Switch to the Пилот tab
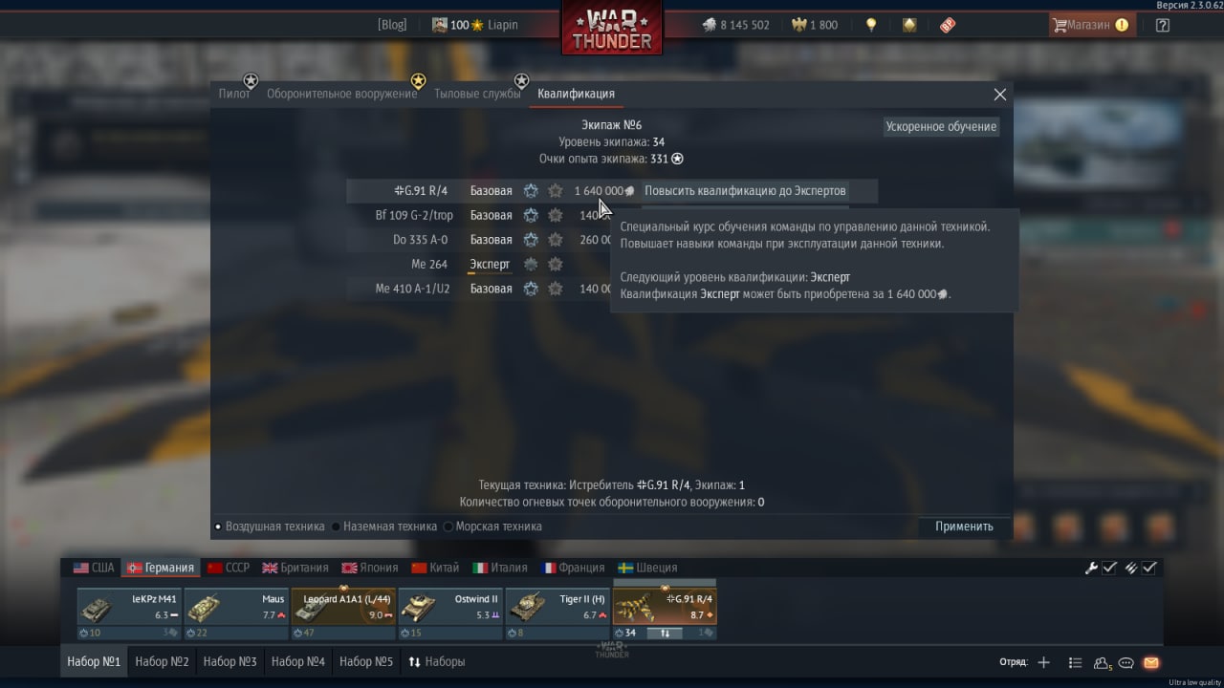1224x688 pixels. pos(234,94)
